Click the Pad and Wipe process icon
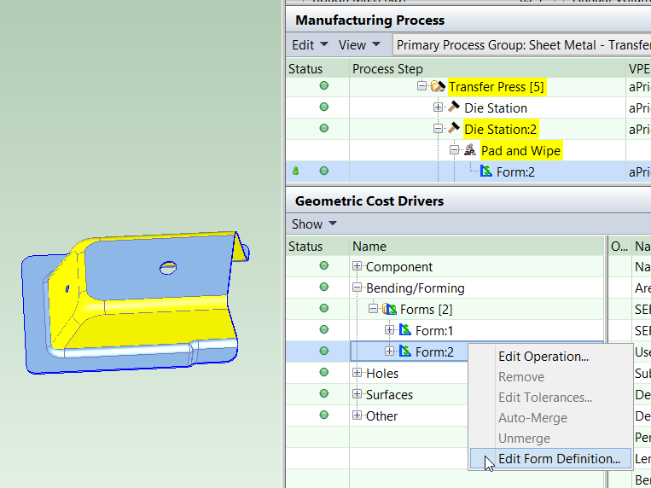Viewport: 651px width, 488px height. coord(470,150)
